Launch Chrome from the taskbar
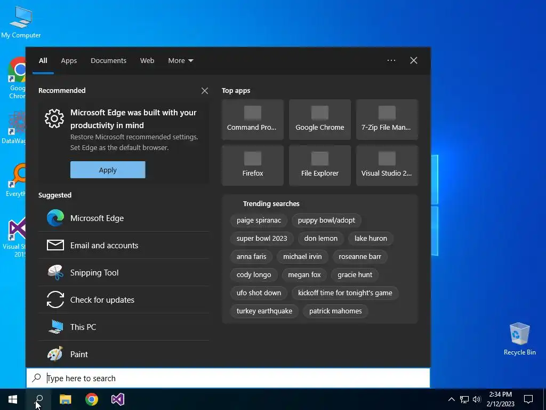546x410 pixels. click(92, 399)
